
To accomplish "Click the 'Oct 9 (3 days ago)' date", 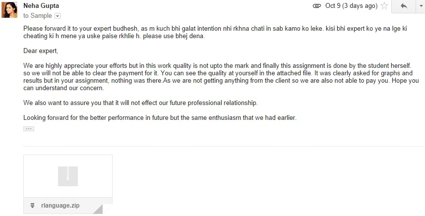I will pyautogui.click(x=351, y=6).
